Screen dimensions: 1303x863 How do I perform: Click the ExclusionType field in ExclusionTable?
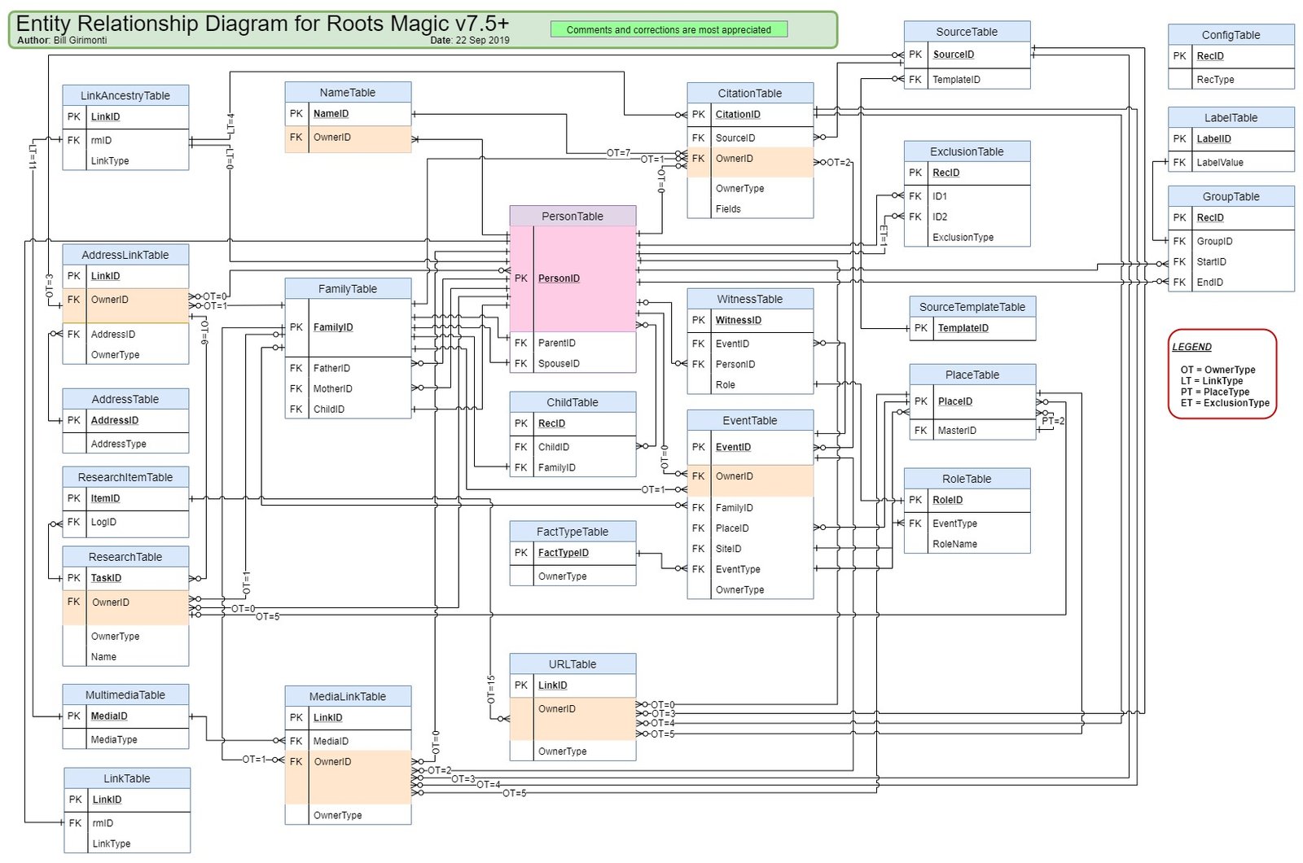(963, 238)
